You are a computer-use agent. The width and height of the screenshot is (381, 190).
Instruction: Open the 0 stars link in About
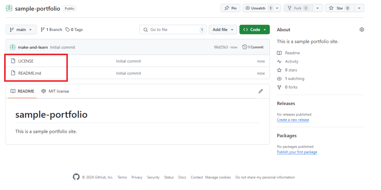pos(287,70)
